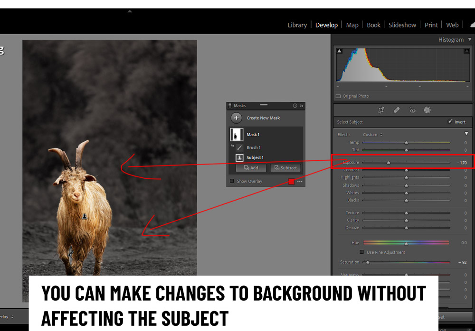Click the "Select Subject" label

pos(350,122)
